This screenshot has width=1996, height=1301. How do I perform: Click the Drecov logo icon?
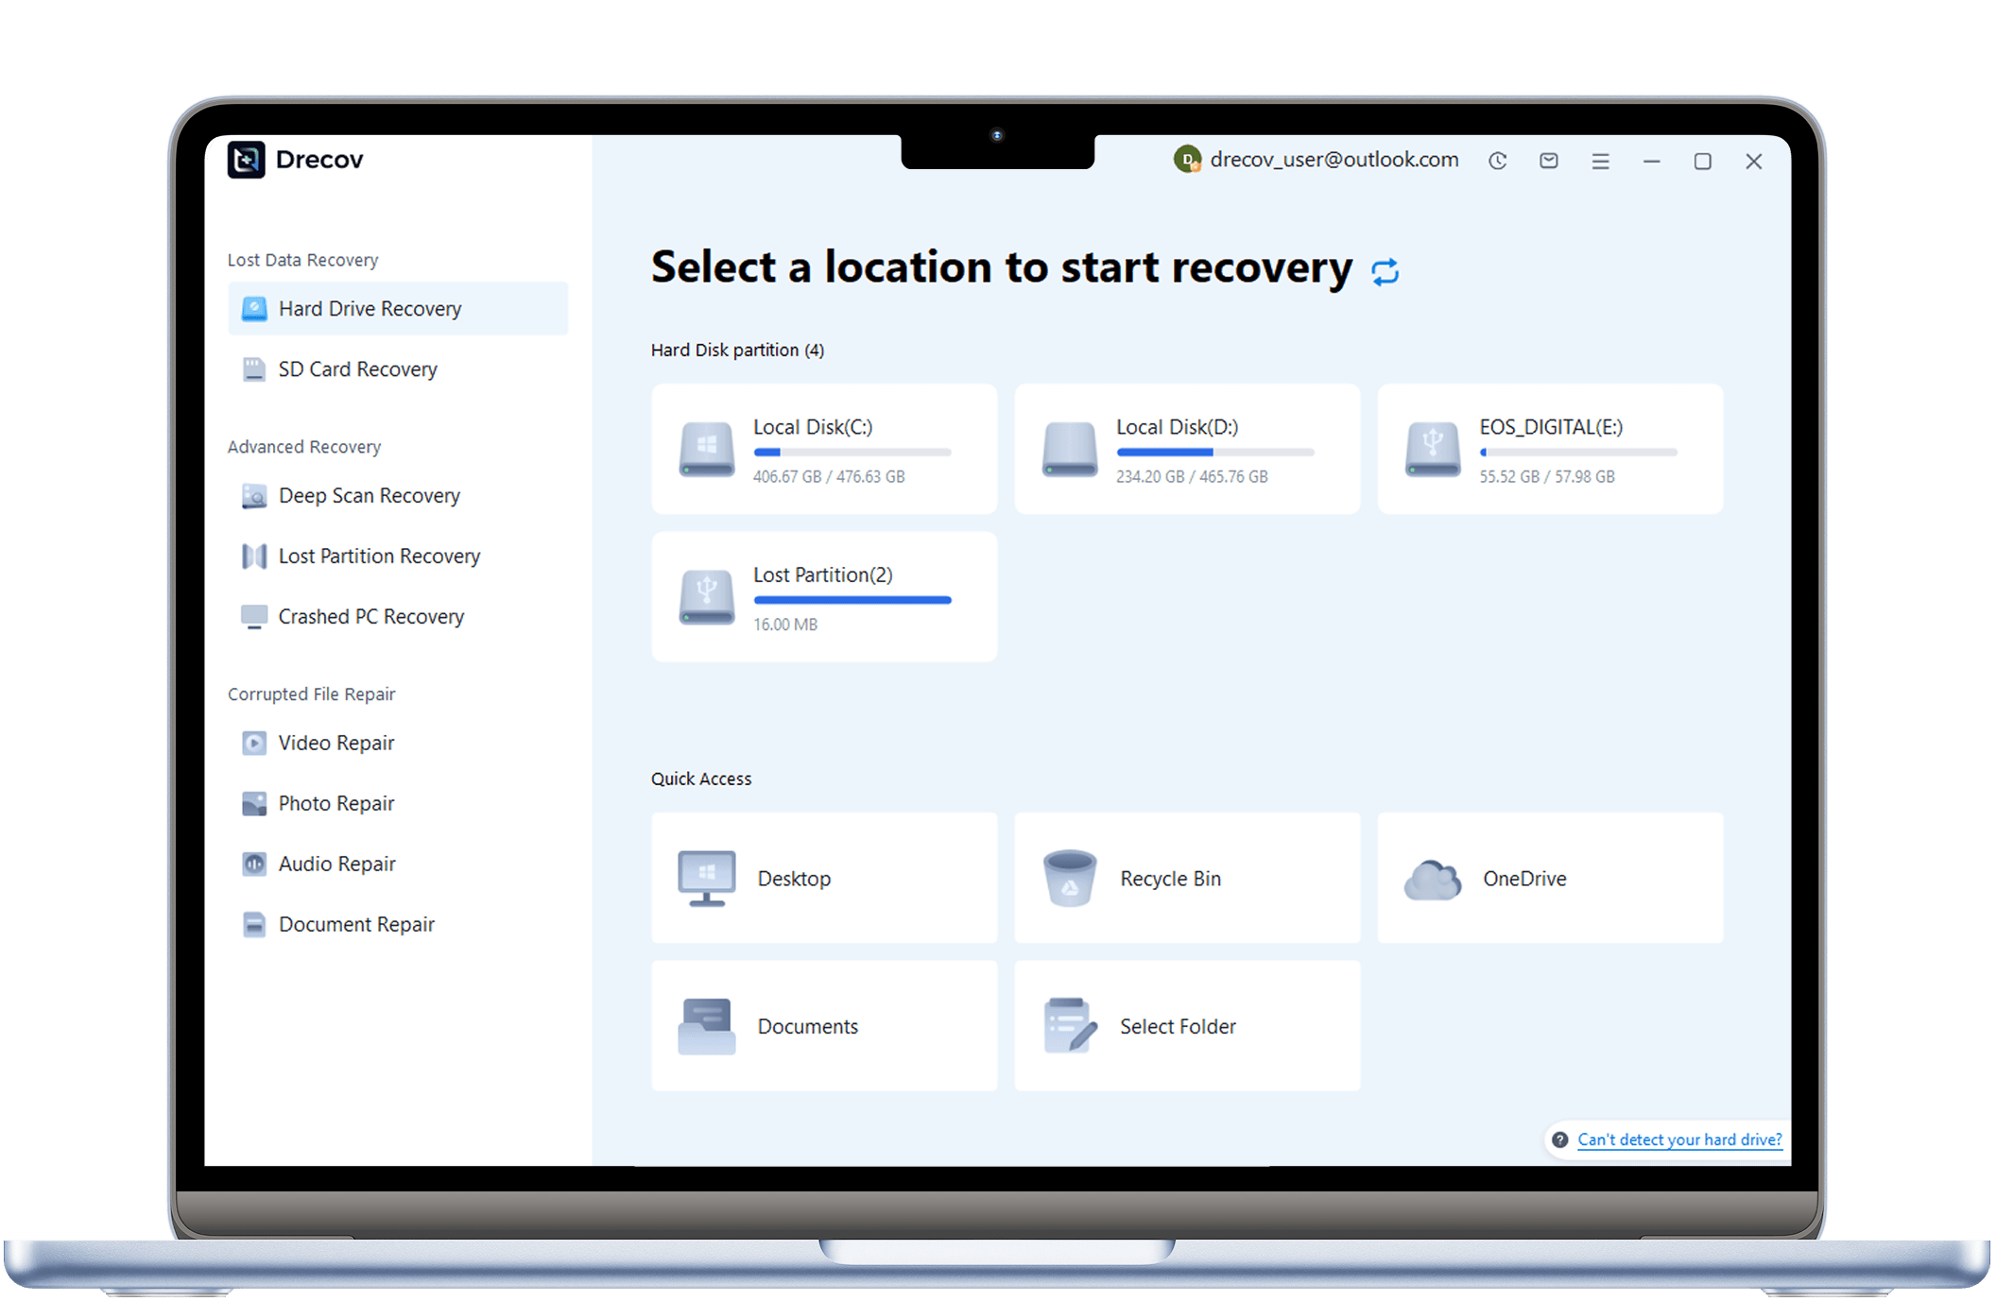[x=247, y=160]
